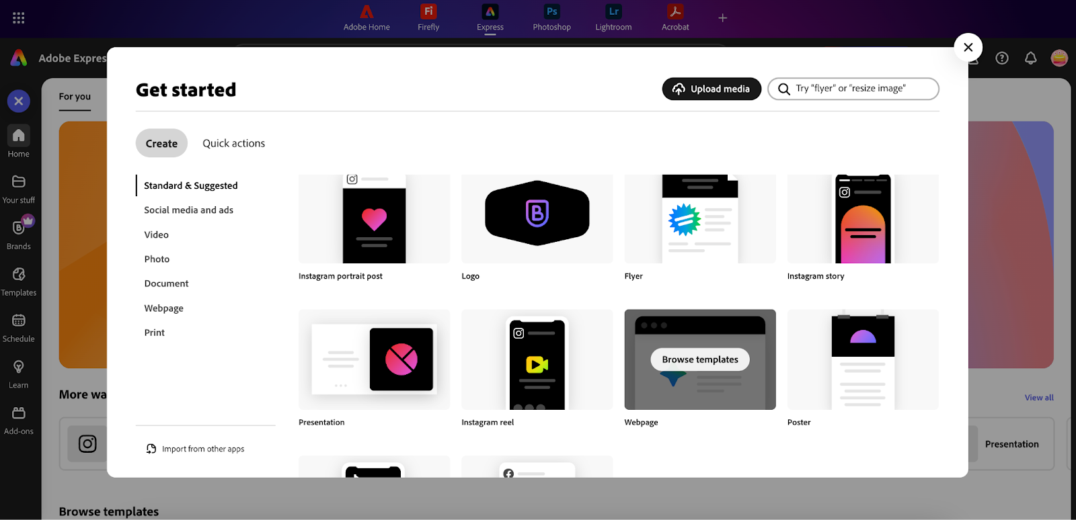Open Add-ons in the sidebar
Viewport: 1076px width, 520px height.
[x=19, y=421]
